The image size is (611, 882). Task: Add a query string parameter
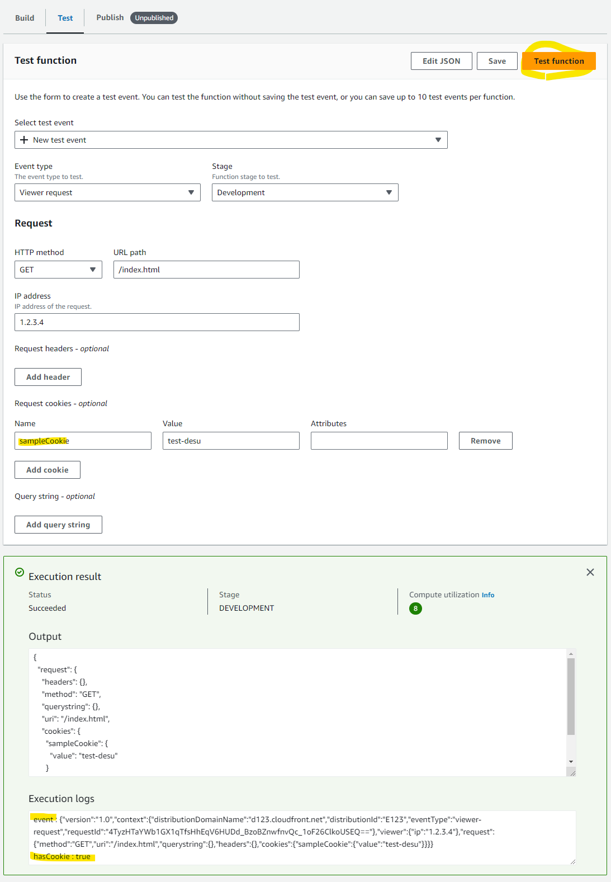pyautogui.click(x=58, y=525)
